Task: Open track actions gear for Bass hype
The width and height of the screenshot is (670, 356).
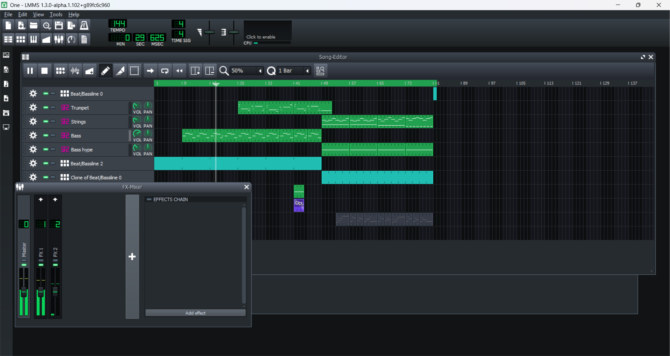Action: point(33,149)
